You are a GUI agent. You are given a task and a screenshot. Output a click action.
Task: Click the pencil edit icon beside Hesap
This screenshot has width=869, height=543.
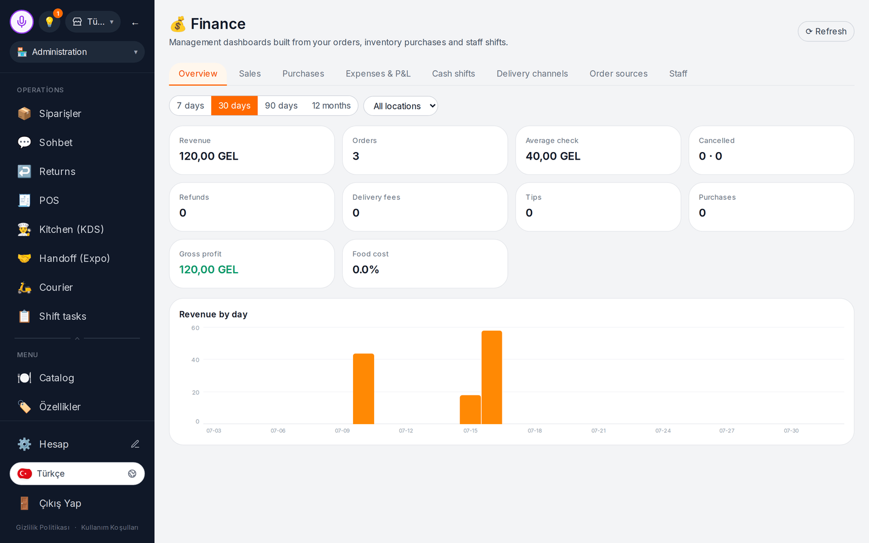135,444
